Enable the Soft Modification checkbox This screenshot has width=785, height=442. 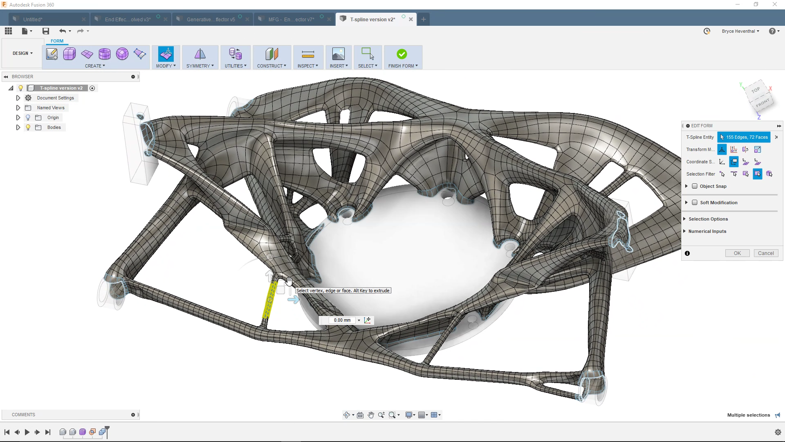click(695, 203)
